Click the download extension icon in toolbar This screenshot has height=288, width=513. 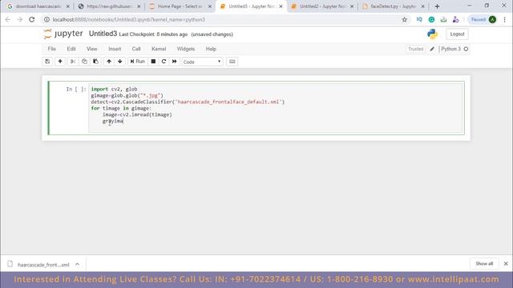(443, 19)
